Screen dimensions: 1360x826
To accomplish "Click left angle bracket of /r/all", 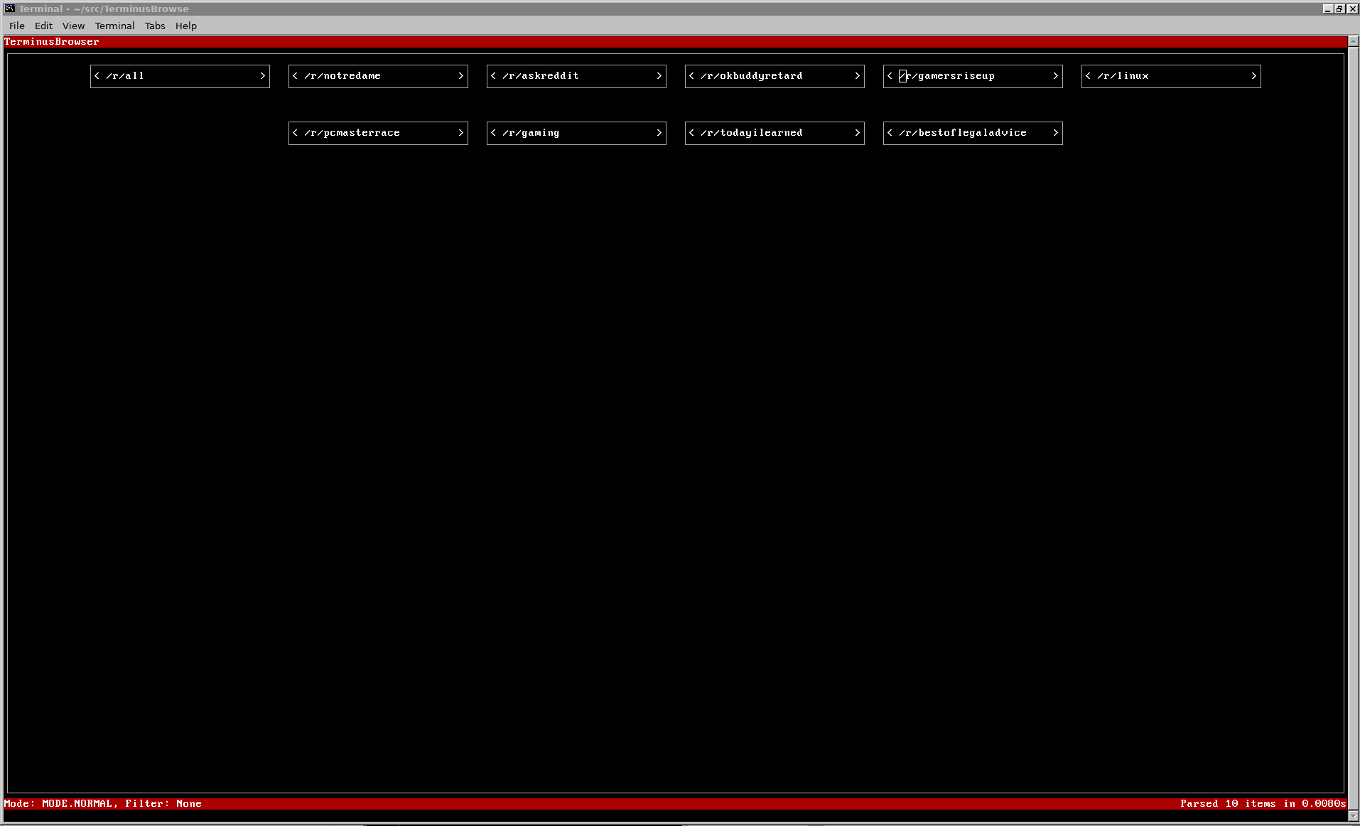I will tap(97, 76).
